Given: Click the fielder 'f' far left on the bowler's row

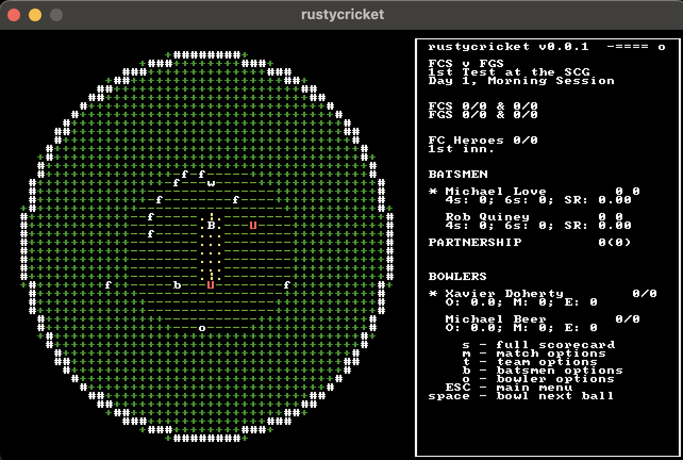Looking at the screenshot, I should pyautogui.click(x=108, y=285).
